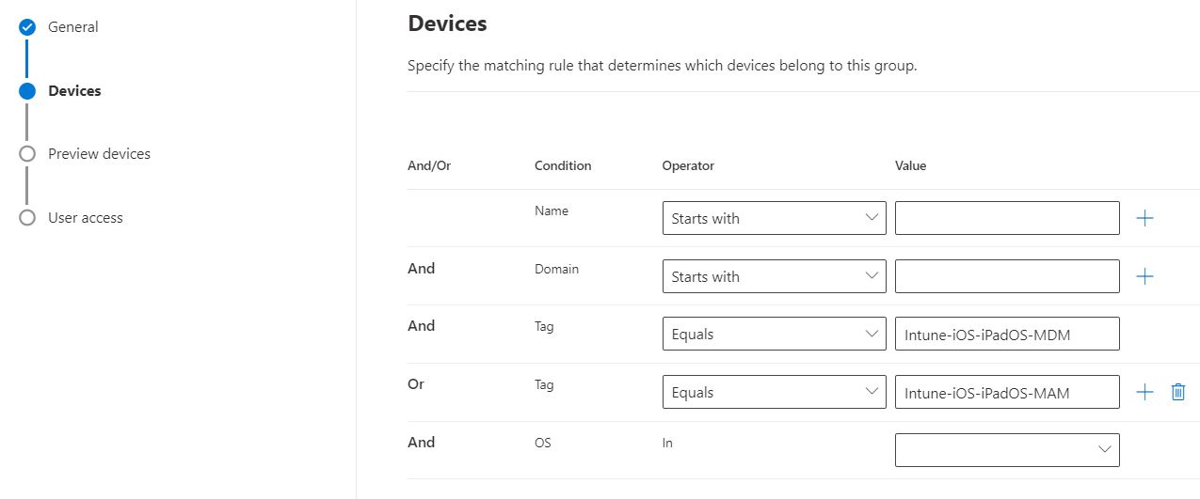Image resolution: width=1200 pixels, height=499 pixels.
Task: Open the second Tag Equals operator dropdown
Action: (774, 392)
